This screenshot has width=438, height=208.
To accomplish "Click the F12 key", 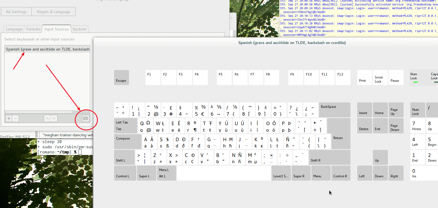I will click(343, 77).
